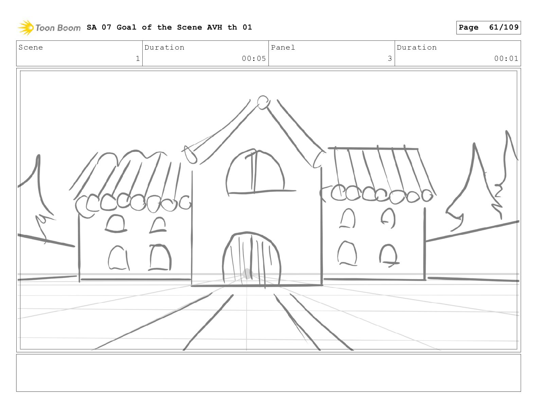
Task: Click the scene duration value '00:05'
Action: tap(254, 58)
